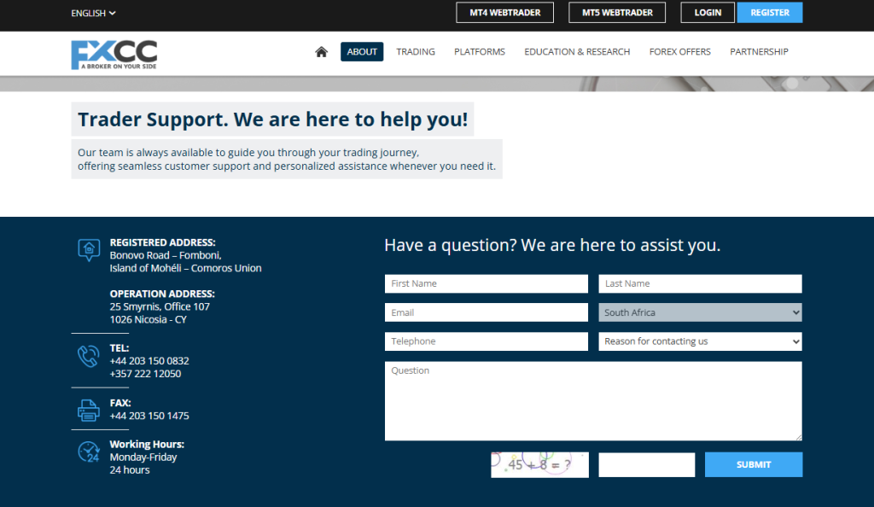This screenshot has height=507, width=874.
Task: Open the EDUCATION & RESEARCH section
Action: [x=577, y=51]
